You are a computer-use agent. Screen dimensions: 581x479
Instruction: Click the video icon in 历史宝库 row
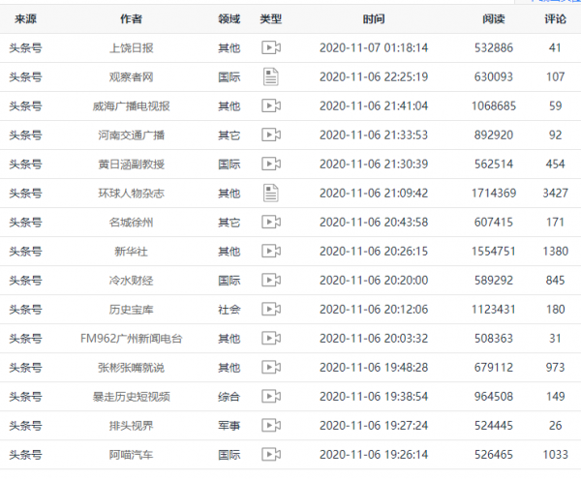[x=271, y=309]
